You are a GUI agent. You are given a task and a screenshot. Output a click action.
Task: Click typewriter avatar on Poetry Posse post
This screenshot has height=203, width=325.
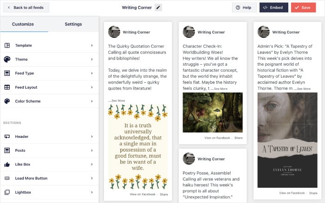click(189, 159)
